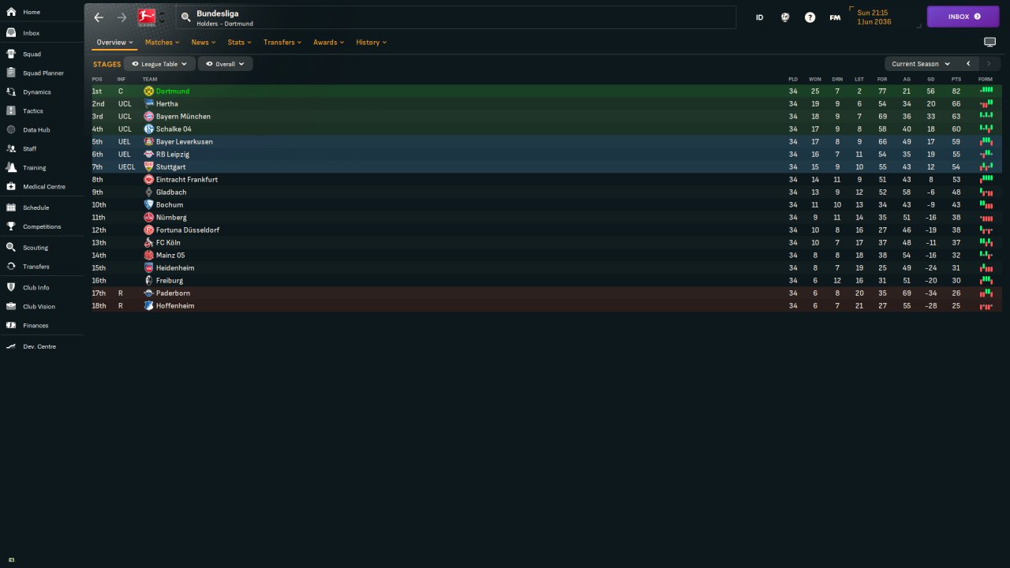Open the Current Season dropdown
Image resolution: width=1010 pixels, height=568 pixels.
[x=921, y=64]
